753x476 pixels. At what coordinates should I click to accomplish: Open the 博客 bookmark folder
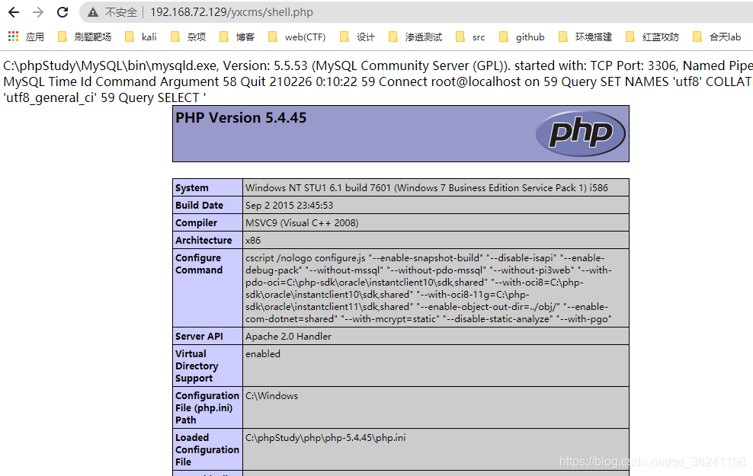coord(237,37)
